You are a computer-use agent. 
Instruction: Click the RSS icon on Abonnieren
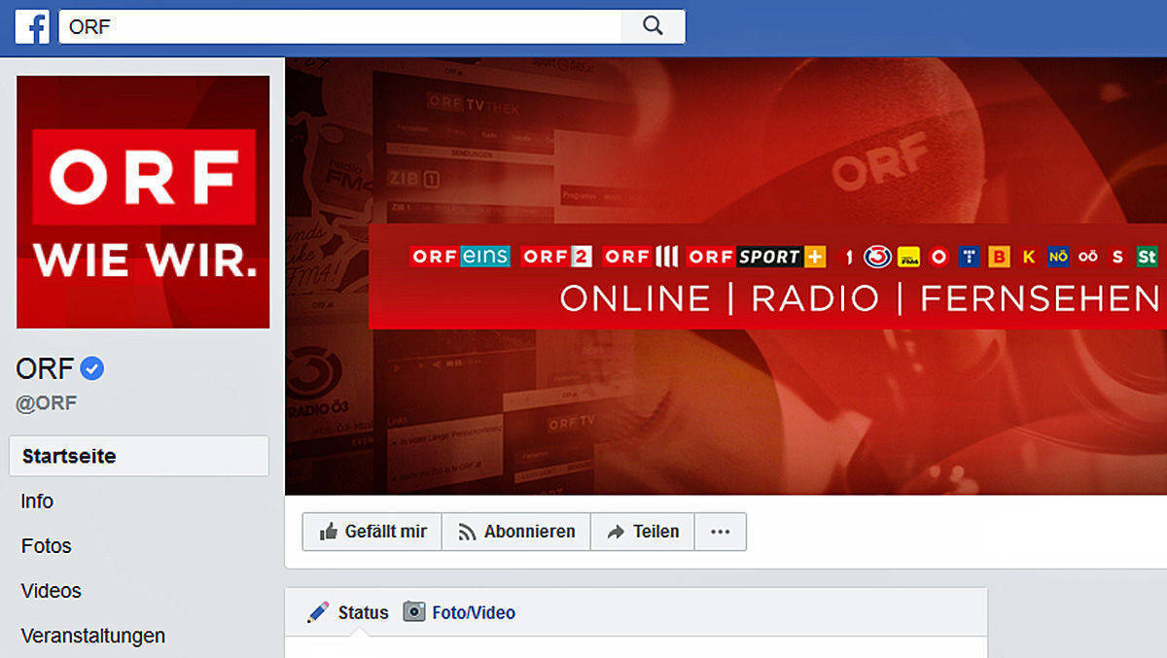(x=468, y=533)
